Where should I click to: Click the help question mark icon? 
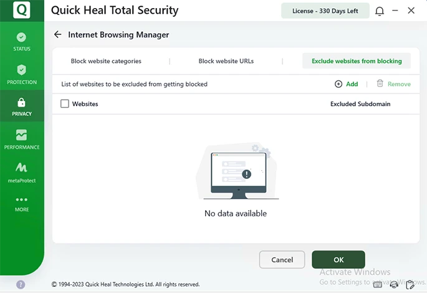(21, 284)
